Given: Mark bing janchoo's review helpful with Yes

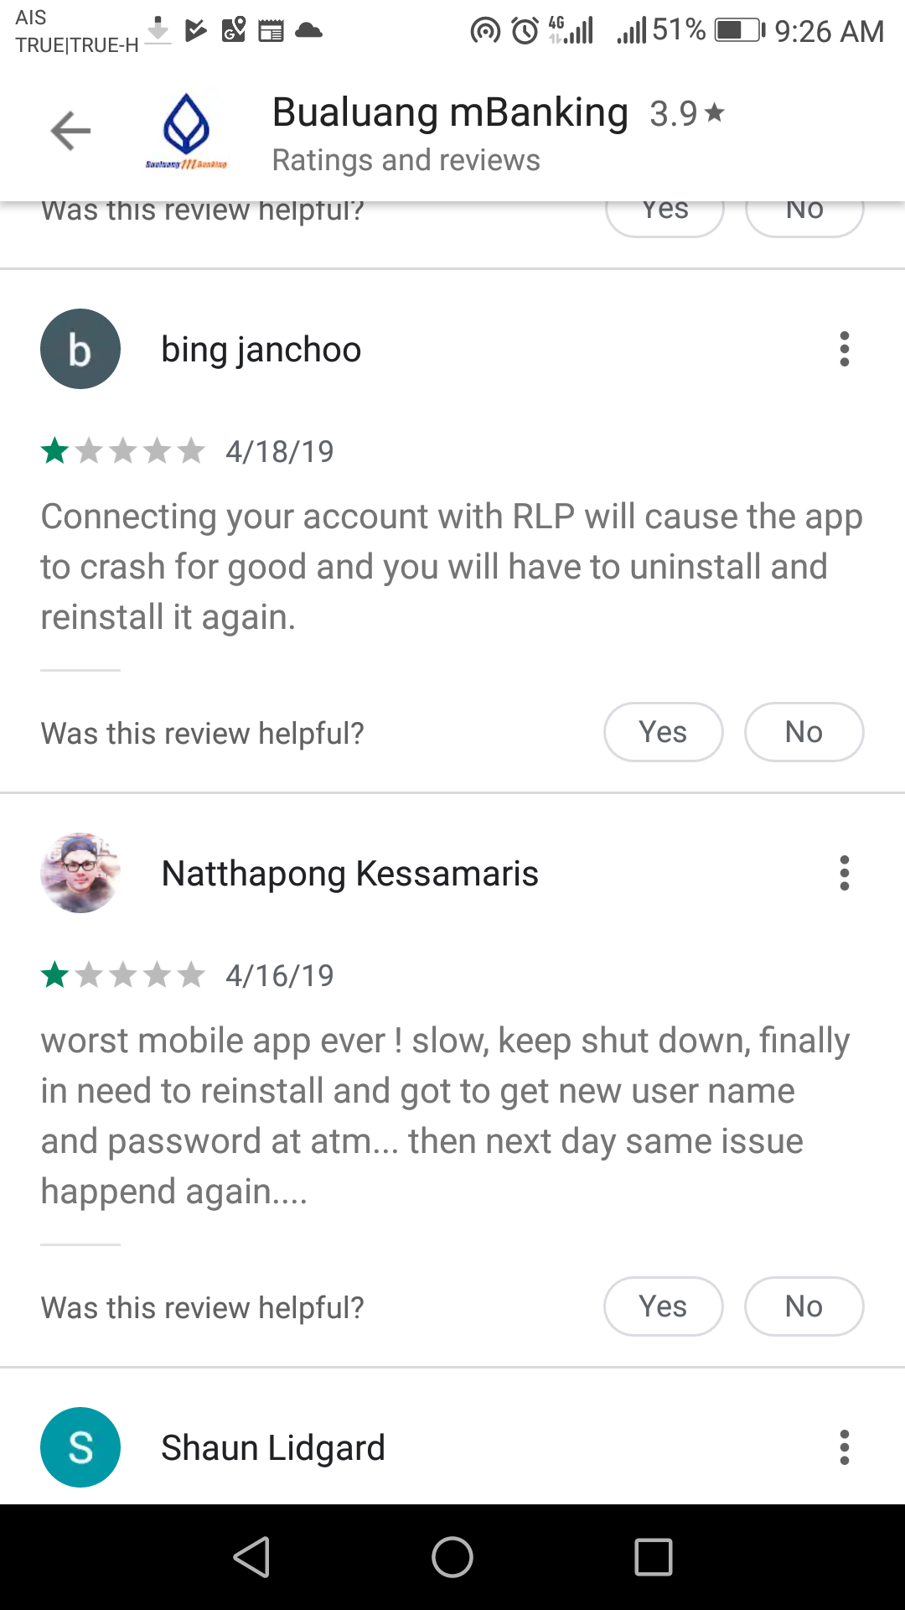Looking at the screenshot, I should (x=664, y=732).
